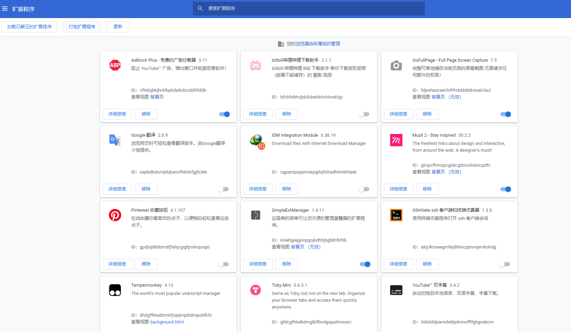Click the organization building icon
Viewport: 571px width, 332px height.
[281, 44]
